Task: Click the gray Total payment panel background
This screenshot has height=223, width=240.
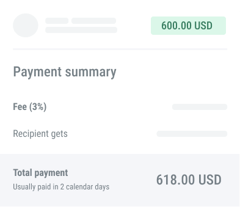Action: 120,180
